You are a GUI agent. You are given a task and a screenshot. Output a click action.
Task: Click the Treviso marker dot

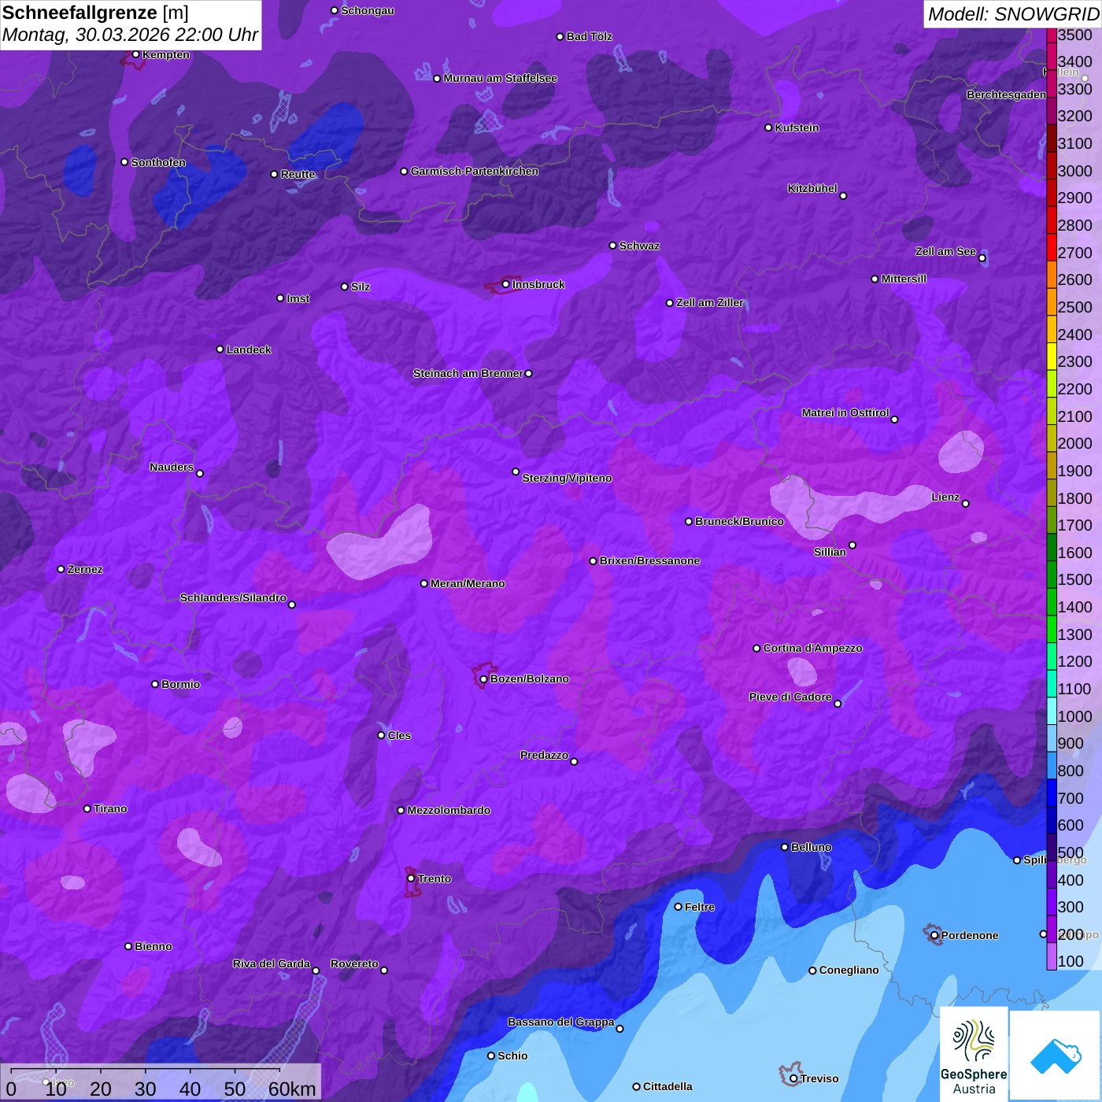pos(793,1078)
